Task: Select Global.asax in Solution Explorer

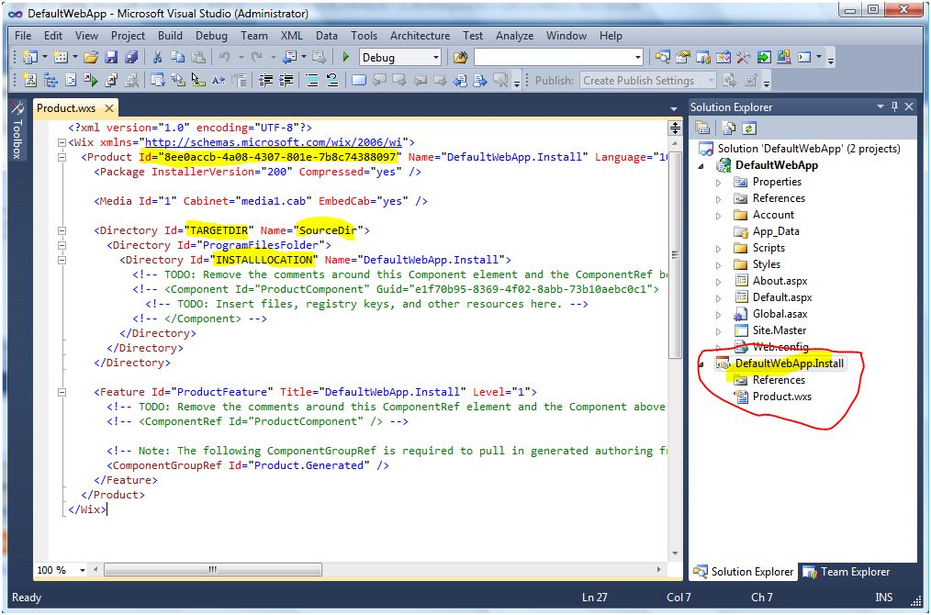Action: pyautogui.click(x=779, y=314)
